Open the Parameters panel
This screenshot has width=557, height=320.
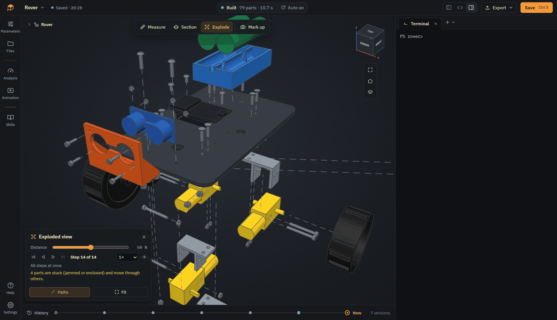coord(10,27)
